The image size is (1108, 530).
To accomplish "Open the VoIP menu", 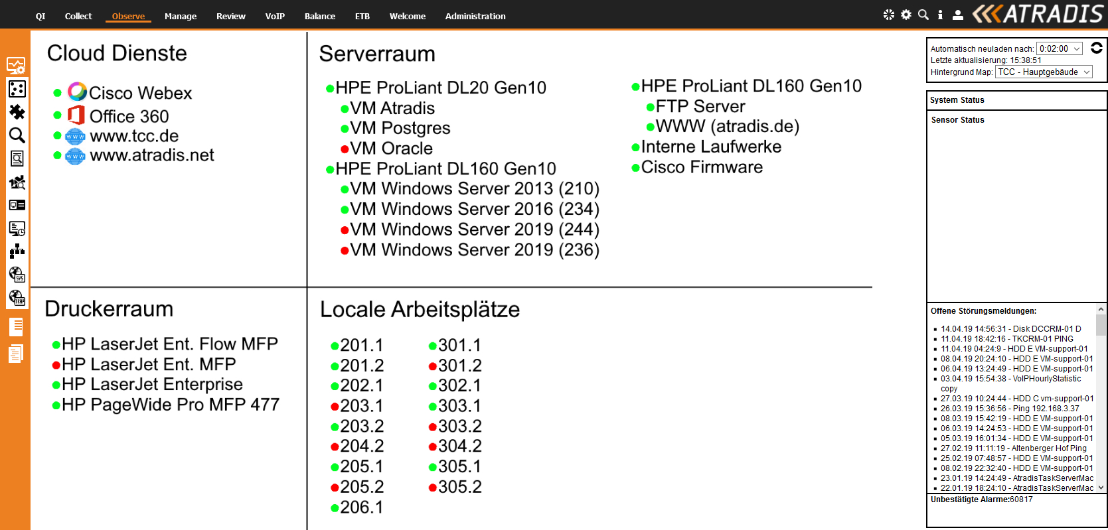I will pos(275,16).
